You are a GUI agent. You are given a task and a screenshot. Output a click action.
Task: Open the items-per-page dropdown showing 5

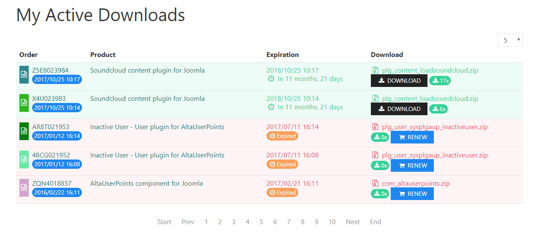(x=510, y=40)
